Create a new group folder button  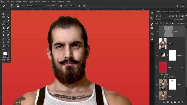pyautogui.click(x=175, y=102)
